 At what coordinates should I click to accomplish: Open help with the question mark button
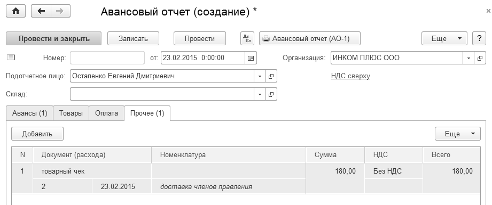point(479,38)
